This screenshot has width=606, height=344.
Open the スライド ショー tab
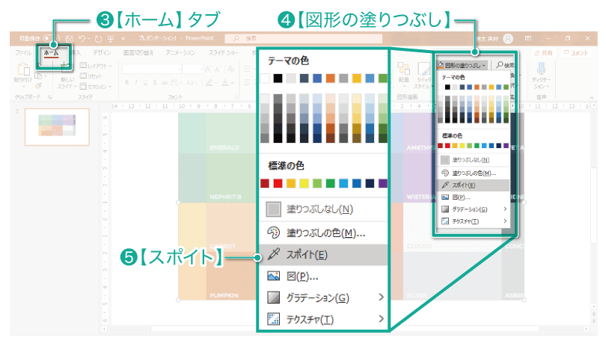coord(224,52)
